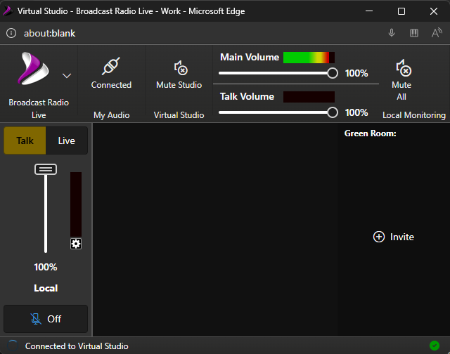This screenshot has height=354, width=450.
Task: Mute the studio using the Mute Studio icon
Action: click(181, 68)
